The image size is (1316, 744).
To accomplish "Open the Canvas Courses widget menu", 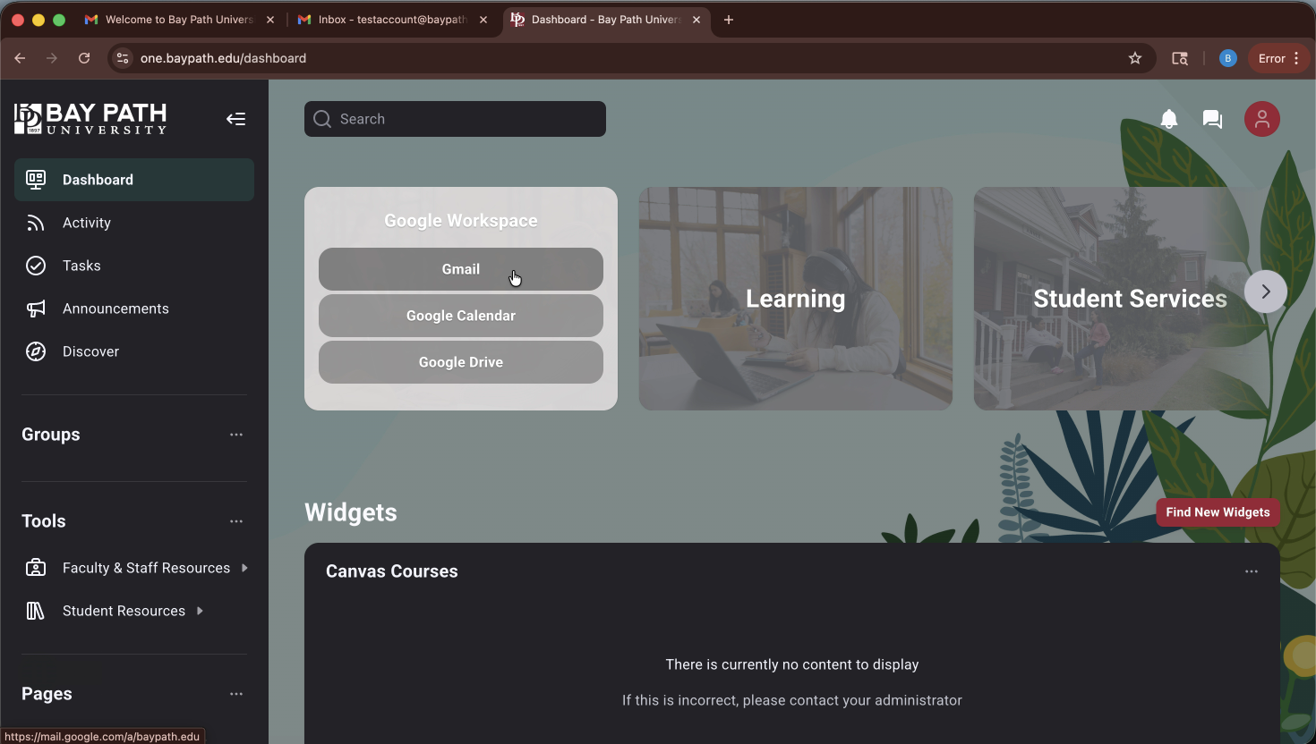I will (x=1251, y=571).
